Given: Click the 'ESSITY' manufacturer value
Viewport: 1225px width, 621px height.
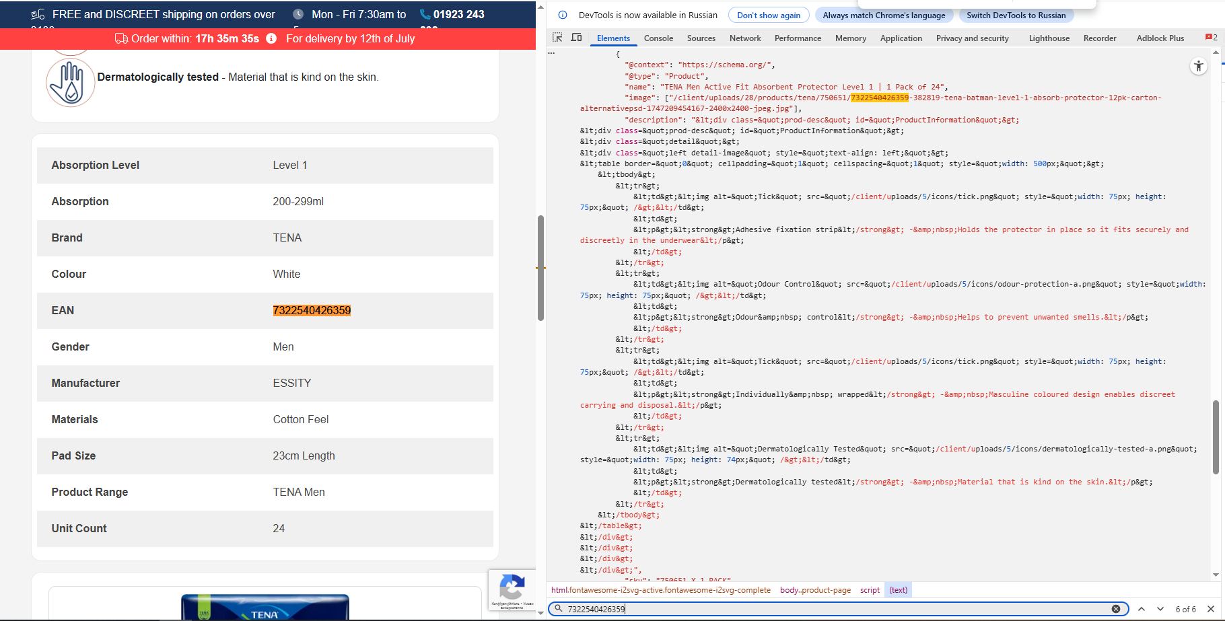Looking at the screenshot, I should coord(292,383).
